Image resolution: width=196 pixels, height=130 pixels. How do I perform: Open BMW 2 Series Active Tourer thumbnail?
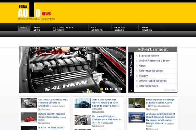(x=137, y=103)
